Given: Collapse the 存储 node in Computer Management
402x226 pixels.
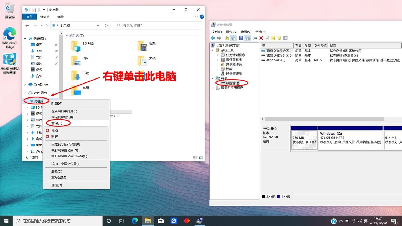Looking at the screenshot, I should [x=213, y=78].
